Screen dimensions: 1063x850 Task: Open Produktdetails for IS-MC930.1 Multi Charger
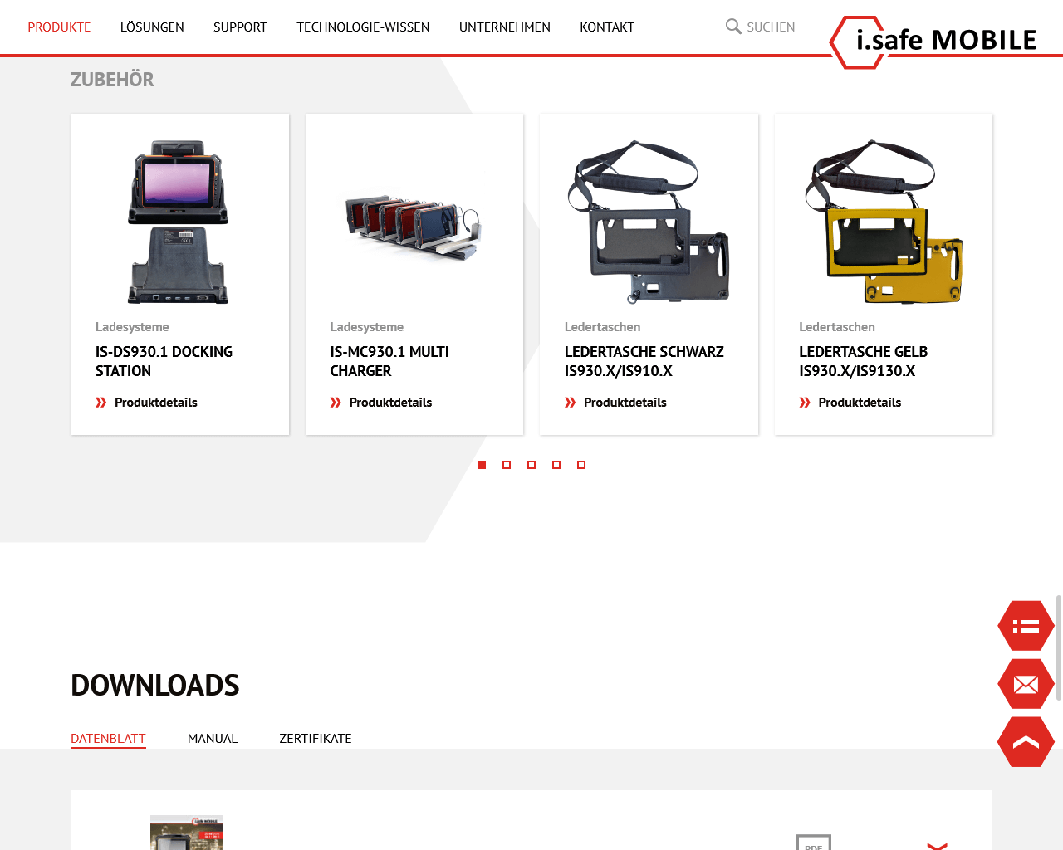tap(390, 403)
